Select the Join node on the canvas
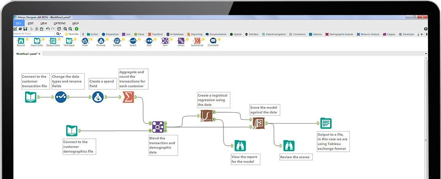 [x=157, y=126]
